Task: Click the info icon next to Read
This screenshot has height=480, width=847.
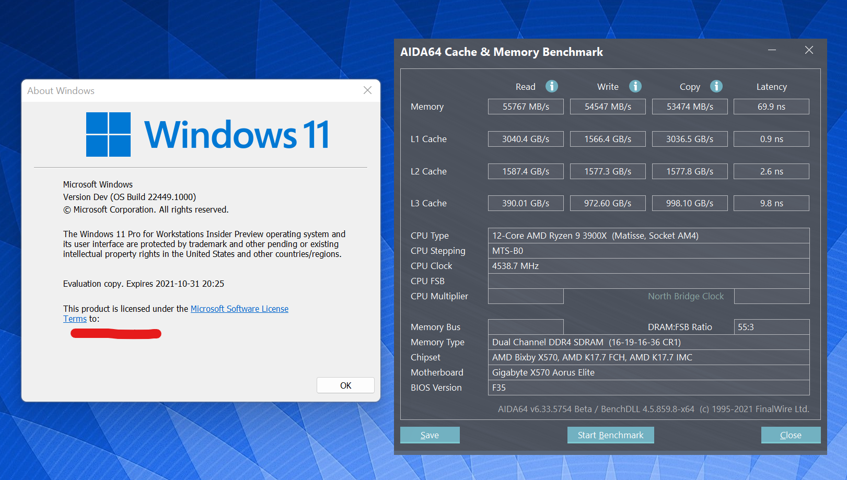Action: tap(552, 86)
